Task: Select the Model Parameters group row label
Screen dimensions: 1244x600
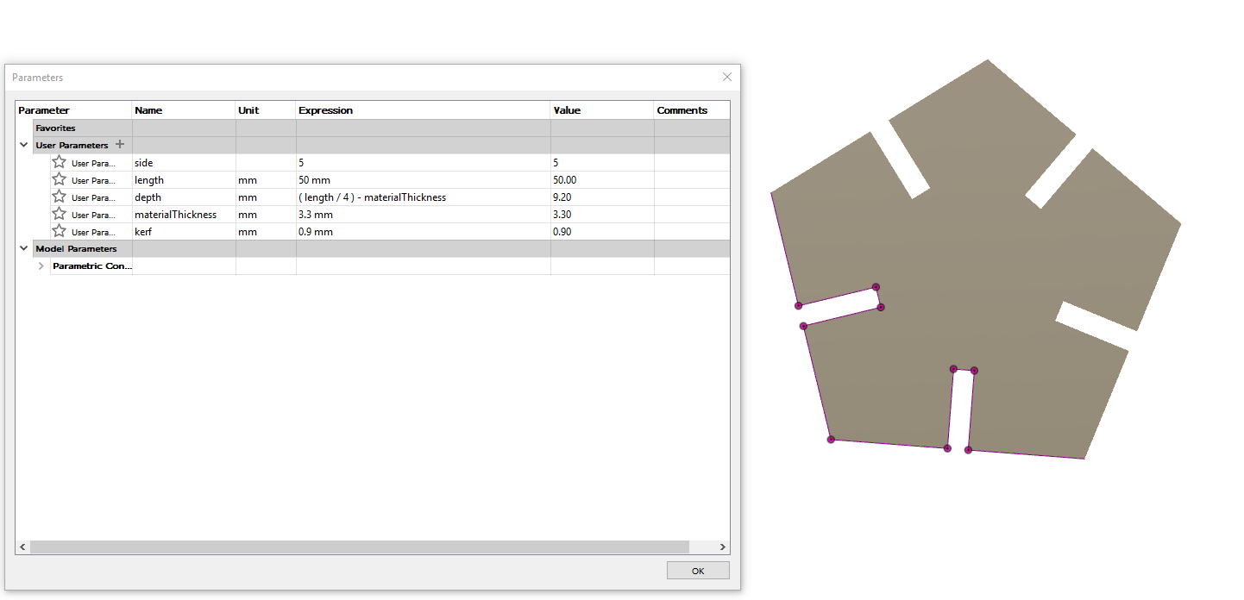Action: click(x=76, y=248)
